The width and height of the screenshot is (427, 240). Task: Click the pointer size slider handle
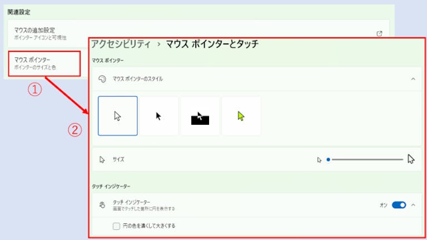(328, 160)
